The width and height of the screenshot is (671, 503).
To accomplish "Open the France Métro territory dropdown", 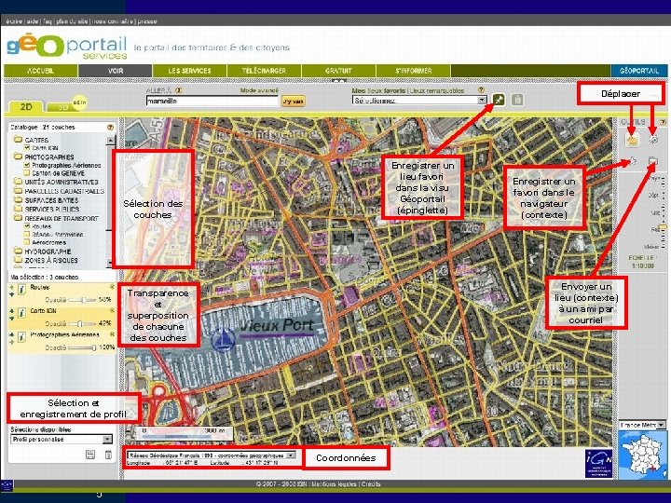I will pos(642,425).
